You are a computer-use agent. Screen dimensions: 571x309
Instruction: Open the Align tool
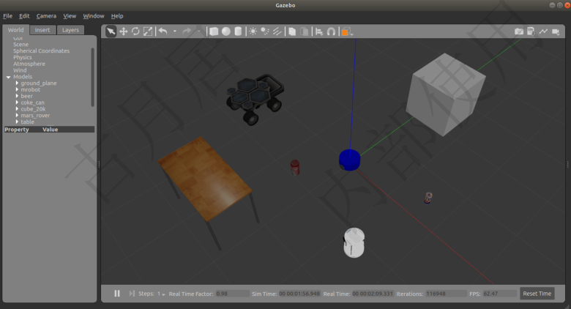[319, 31]
